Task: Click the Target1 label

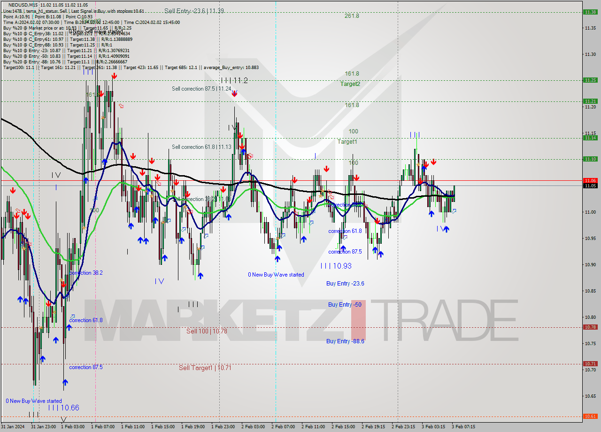Action: coord(347,141)
